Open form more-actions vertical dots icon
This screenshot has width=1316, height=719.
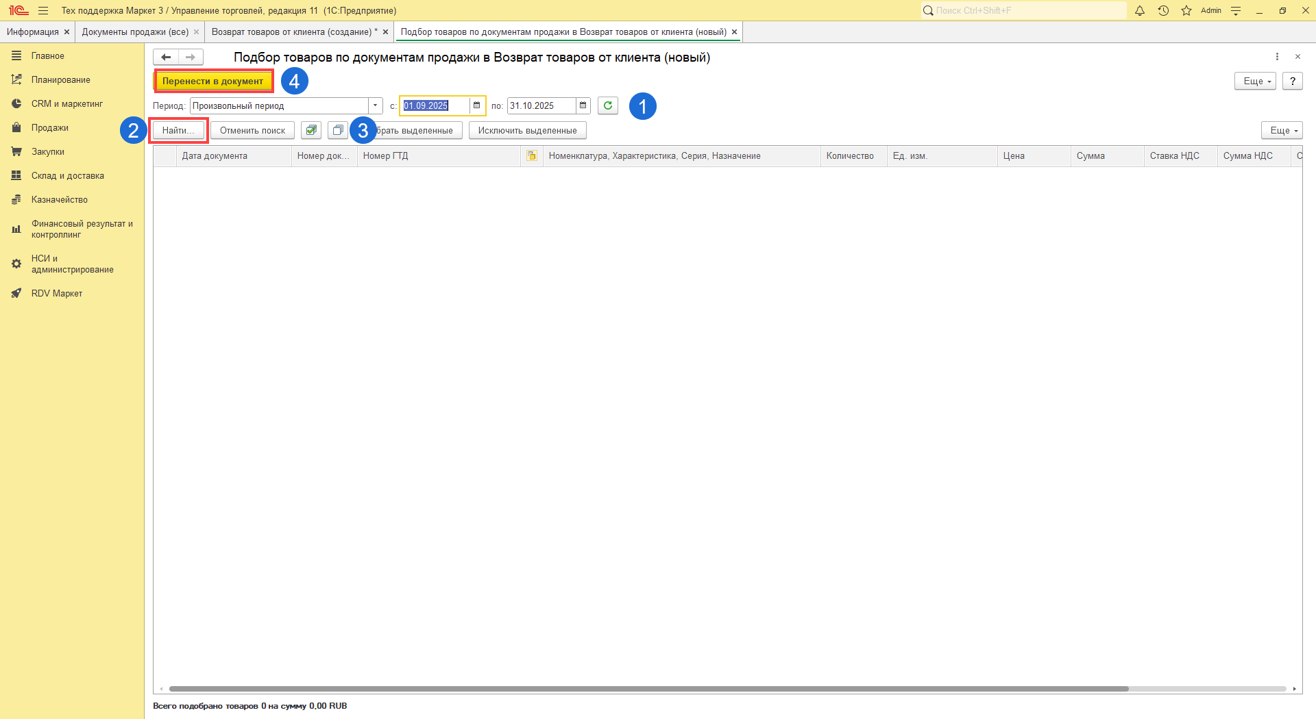pyautogui.click(x=1277, y=57)
